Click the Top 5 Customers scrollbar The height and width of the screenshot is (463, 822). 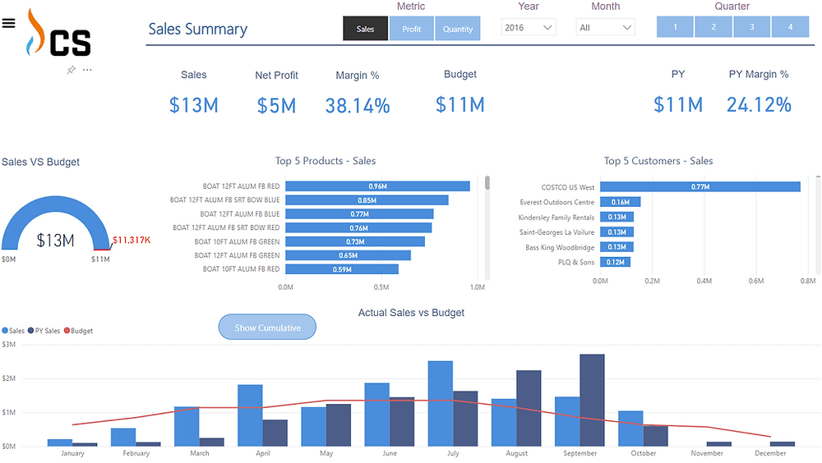tap(819, 225)
